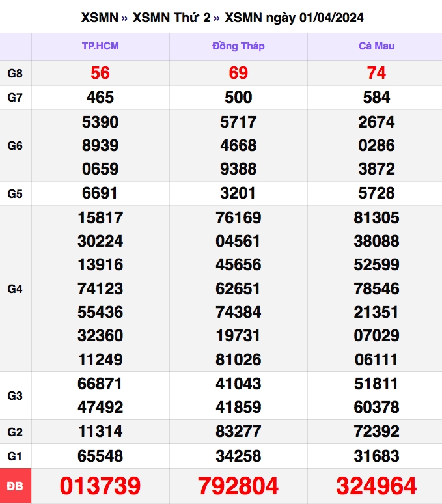Click G4 number 81026
Screen dimensions: 442x504
click(238, 359)
